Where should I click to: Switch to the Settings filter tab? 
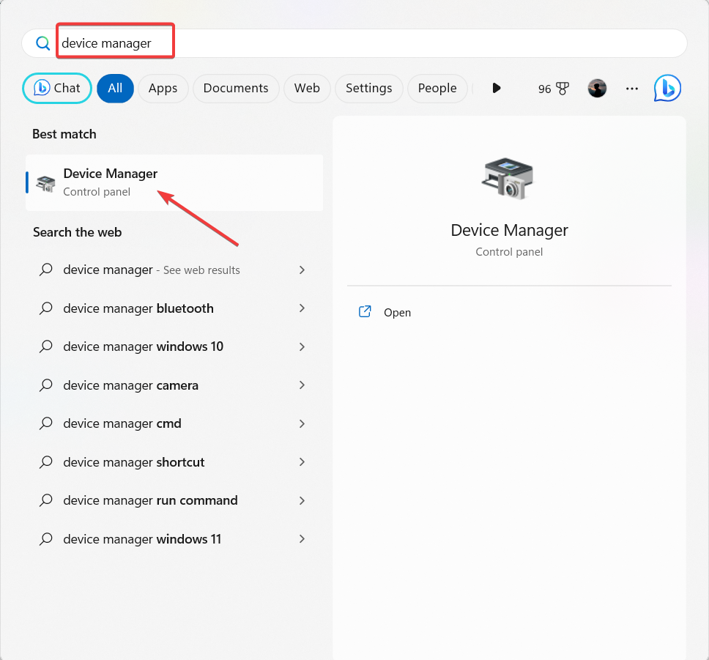point(369,88)
